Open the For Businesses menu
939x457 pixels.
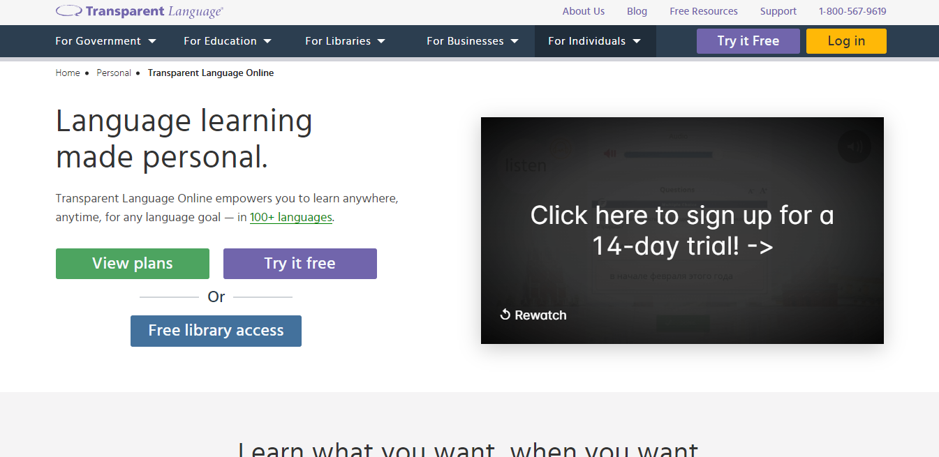473,41
